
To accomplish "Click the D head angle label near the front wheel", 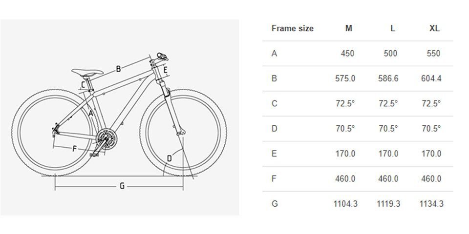I will 170,158.
